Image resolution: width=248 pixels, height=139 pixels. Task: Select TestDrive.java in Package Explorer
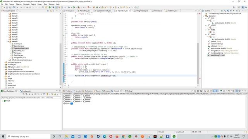(x=19, y=55)
